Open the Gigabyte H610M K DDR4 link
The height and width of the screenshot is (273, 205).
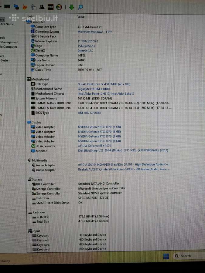(94, 89)
